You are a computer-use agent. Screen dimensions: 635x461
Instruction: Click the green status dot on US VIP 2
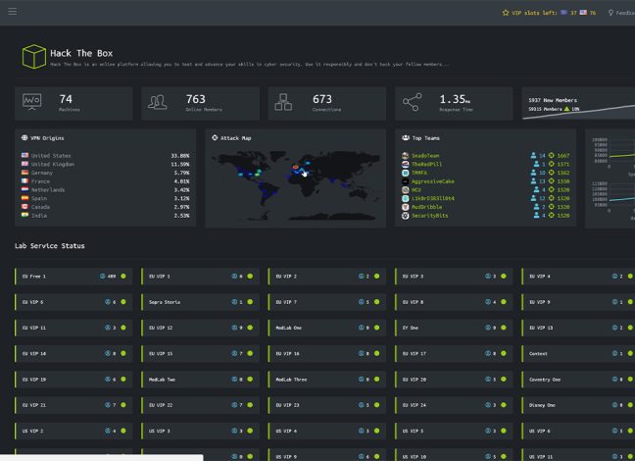click(123, 431)
